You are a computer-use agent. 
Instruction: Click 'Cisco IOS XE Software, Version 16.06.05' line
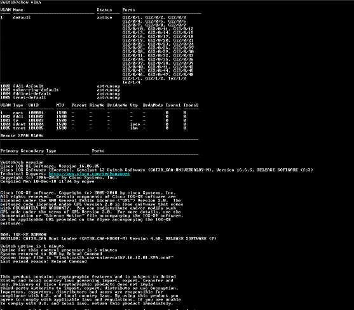click(50, 166)
